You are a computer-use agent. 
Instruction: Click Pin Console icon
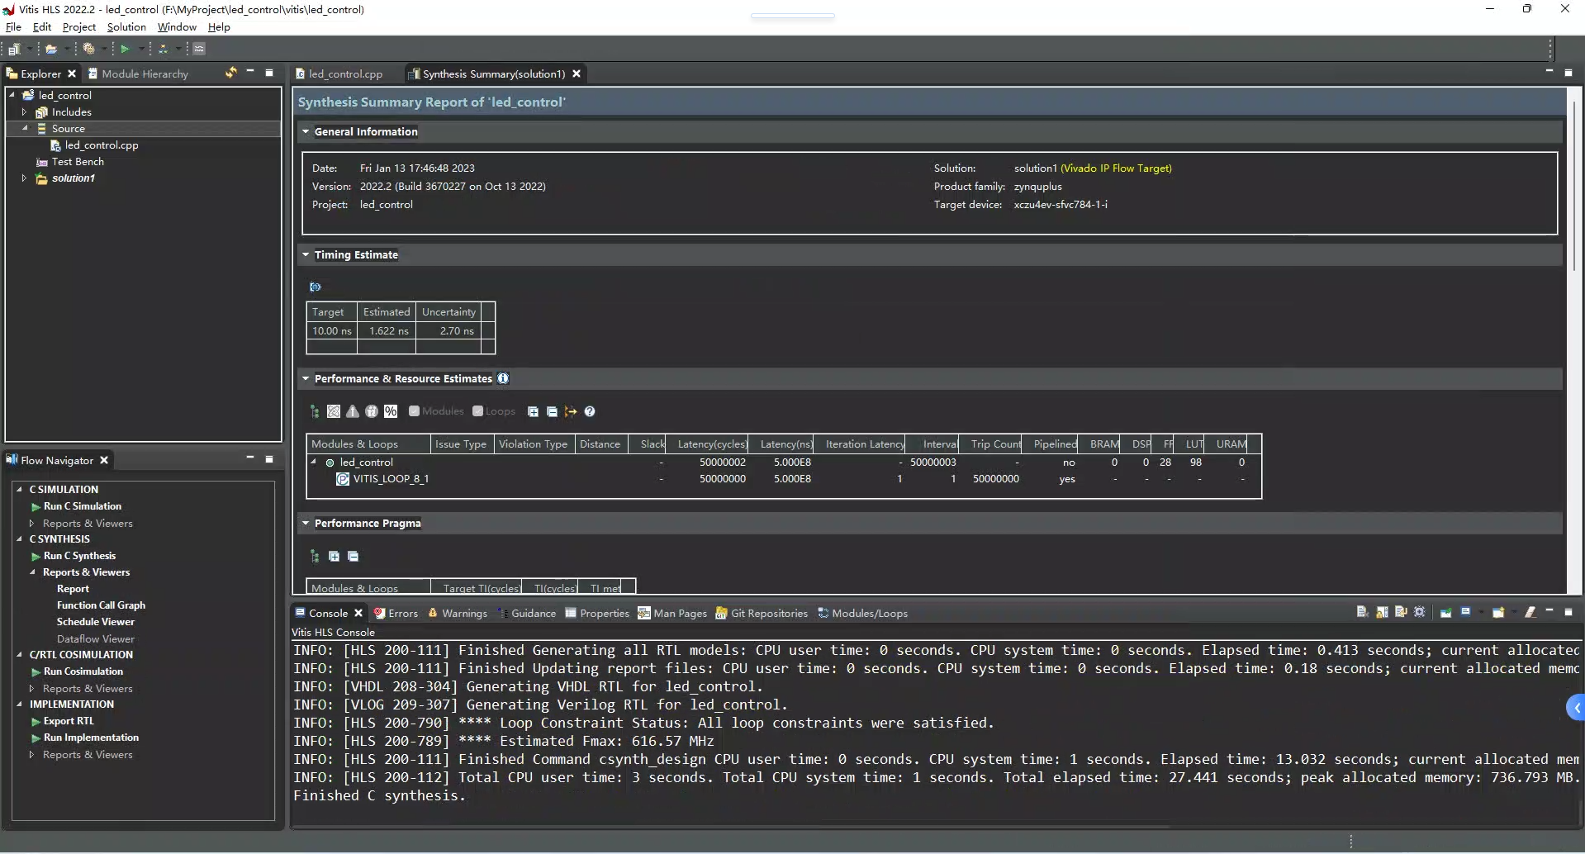pyautogui.click(x=1446, y=612)
